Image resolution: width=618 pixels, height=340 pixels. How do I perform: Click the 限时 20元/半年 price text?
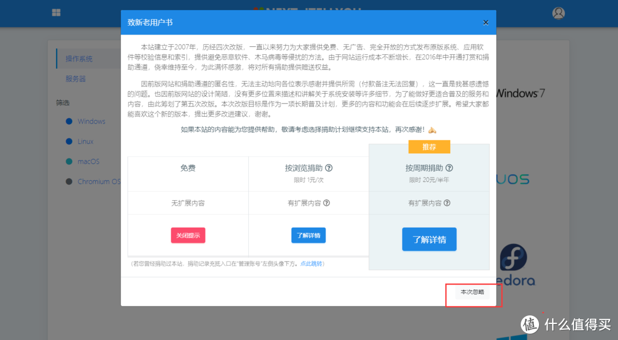coord(429,180)
